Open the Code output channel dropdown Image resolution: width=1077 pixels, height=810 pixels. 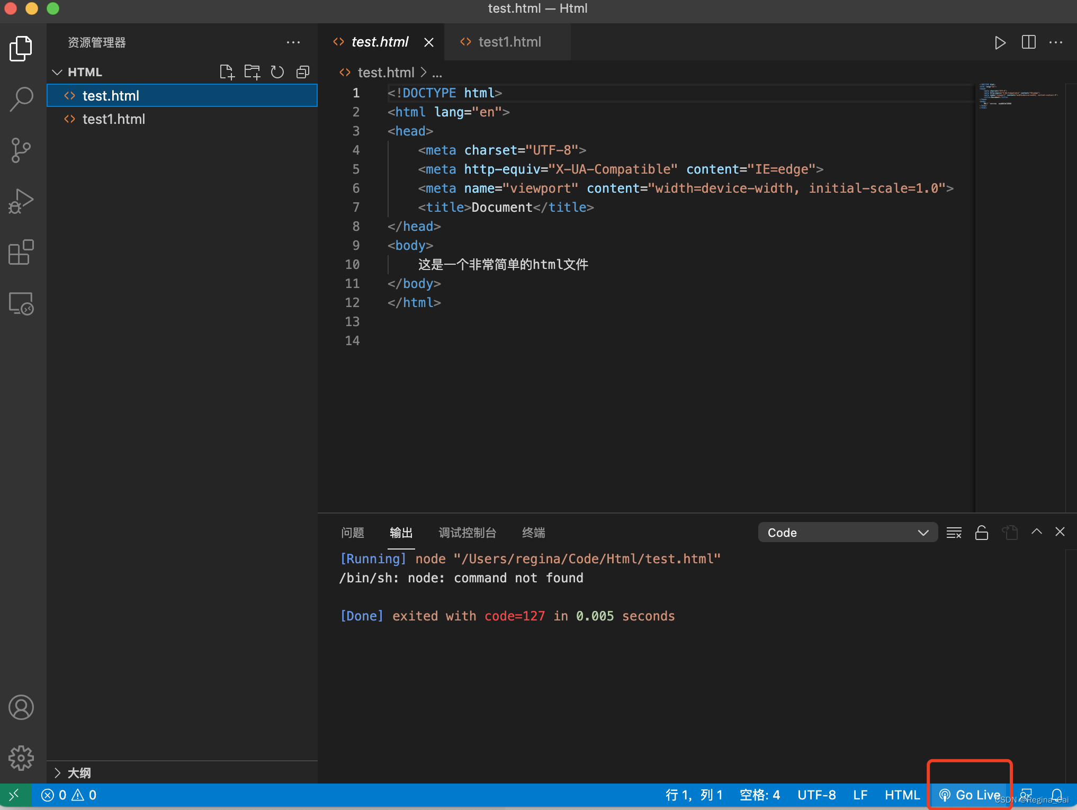[x=848, y=533]
